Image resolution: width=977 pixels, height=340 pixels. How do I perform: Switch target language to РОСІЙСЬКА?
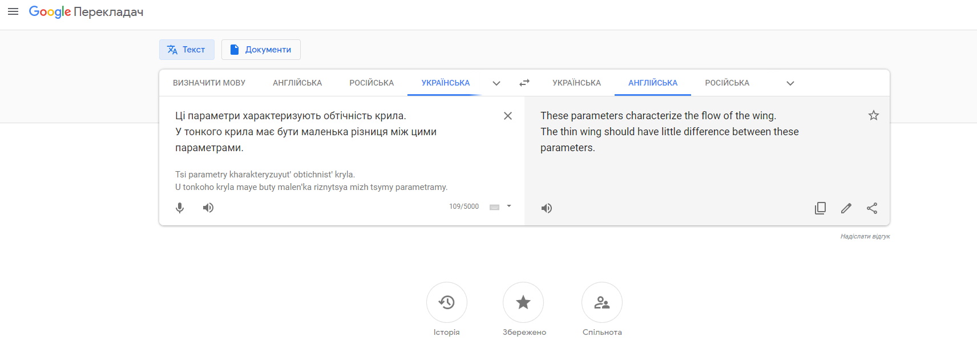(727, 83)
